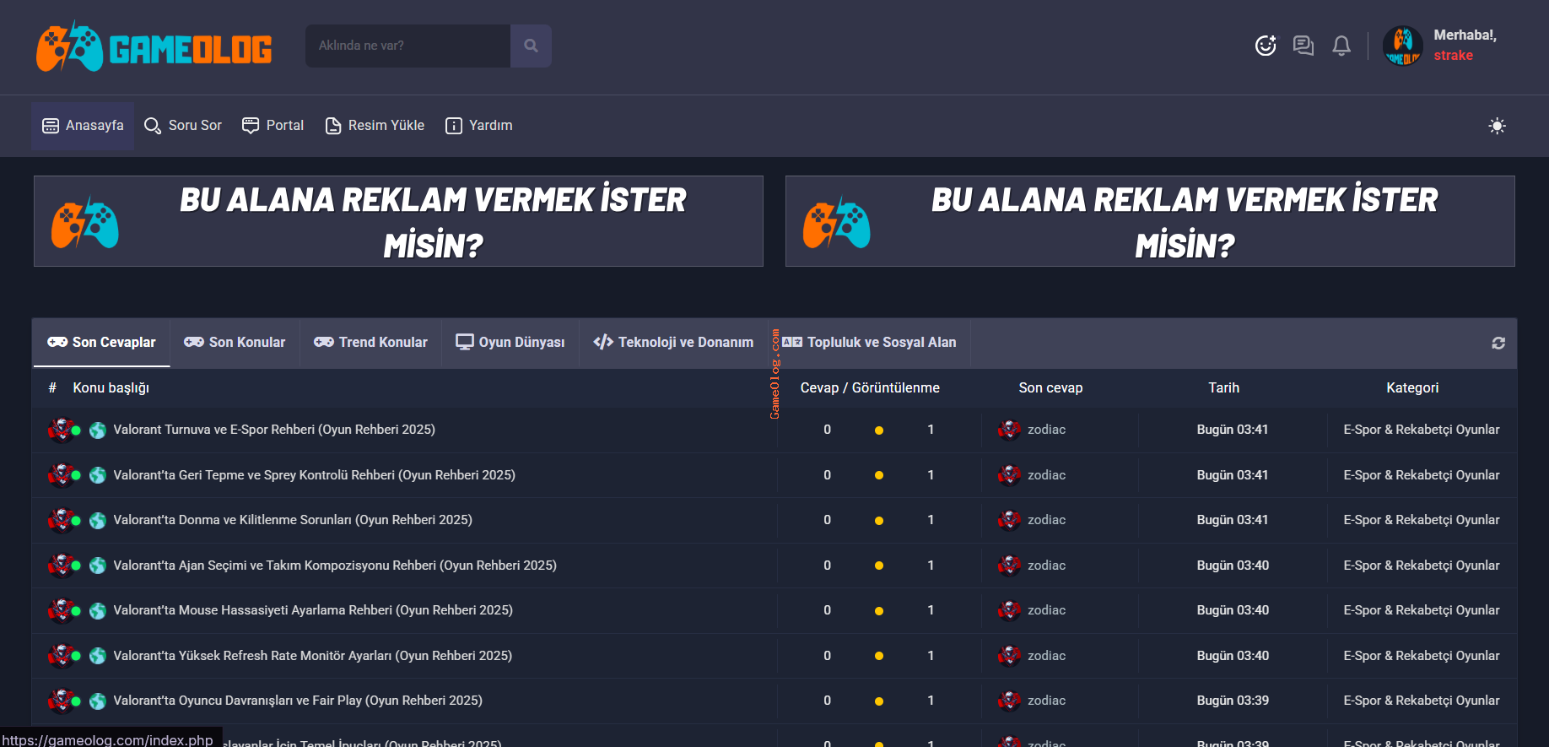Refresh the topic list with reload icon
This screenshot has width=1549, height=747.
pyautogui.click(x=1498, y=343)
